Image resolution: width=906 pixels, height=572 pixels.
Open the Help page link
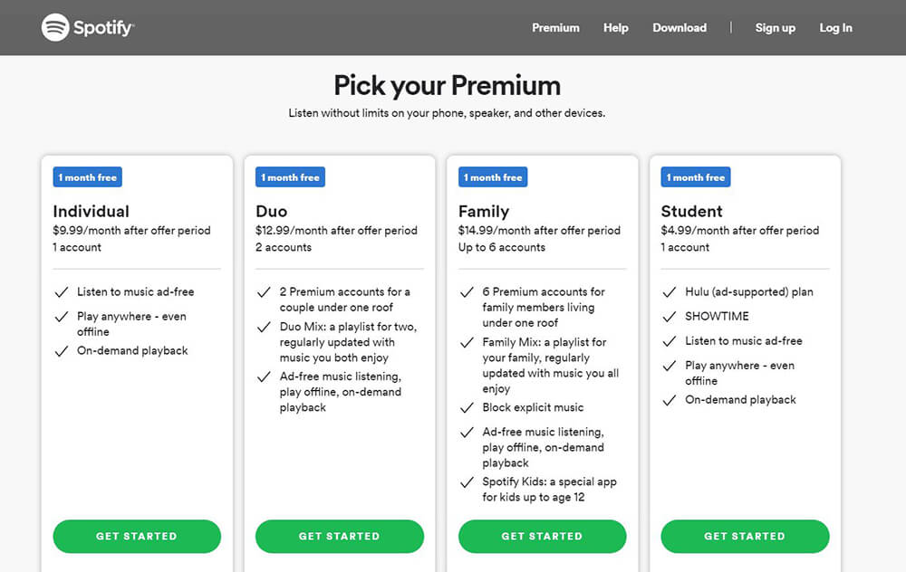(x=616, y=28)
